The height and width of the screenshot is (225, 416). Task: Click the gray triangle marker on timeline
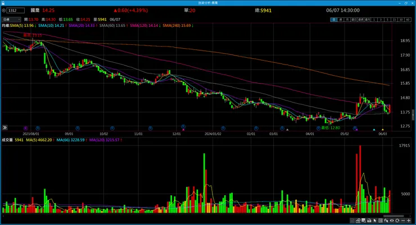coord(287,130)
